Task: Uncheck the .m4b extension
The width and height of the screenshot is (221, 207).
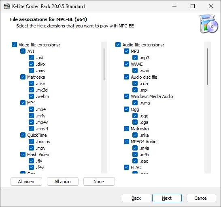Action: [x=135, y=155]
